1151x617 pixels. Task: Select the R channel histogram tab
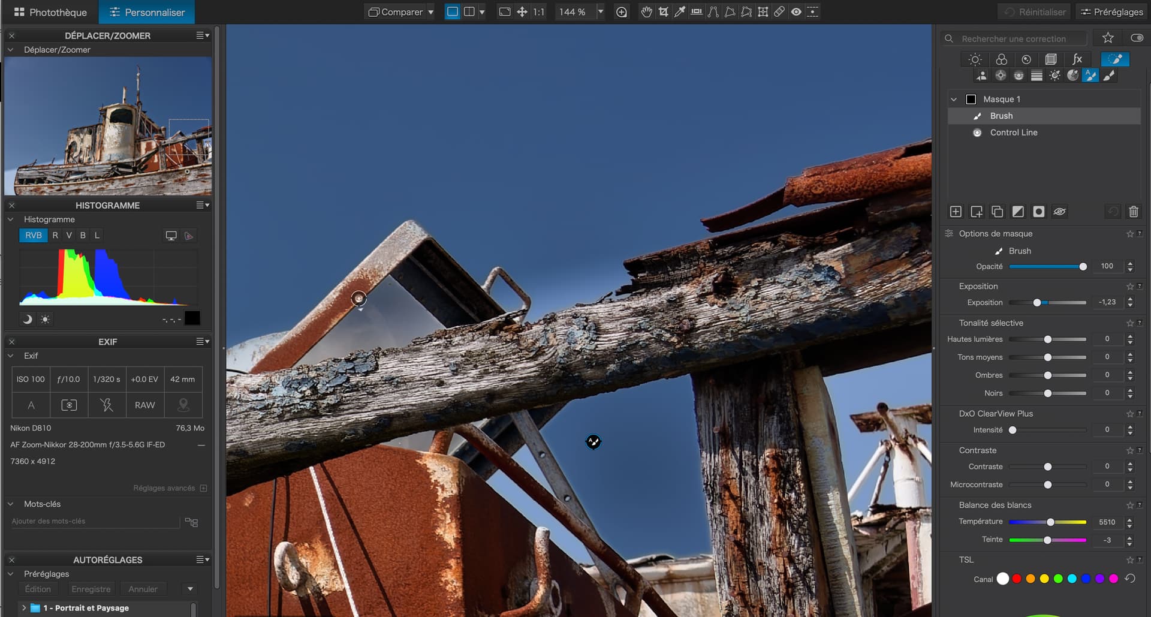point(55,236)
